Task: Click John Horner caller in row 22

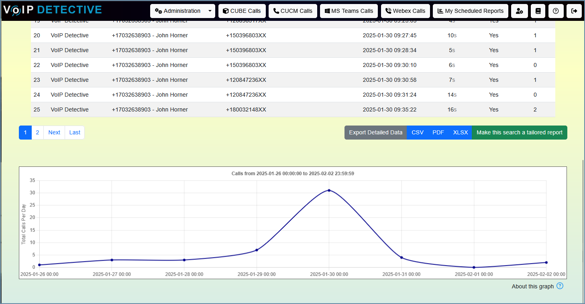Action: point(150,65)
